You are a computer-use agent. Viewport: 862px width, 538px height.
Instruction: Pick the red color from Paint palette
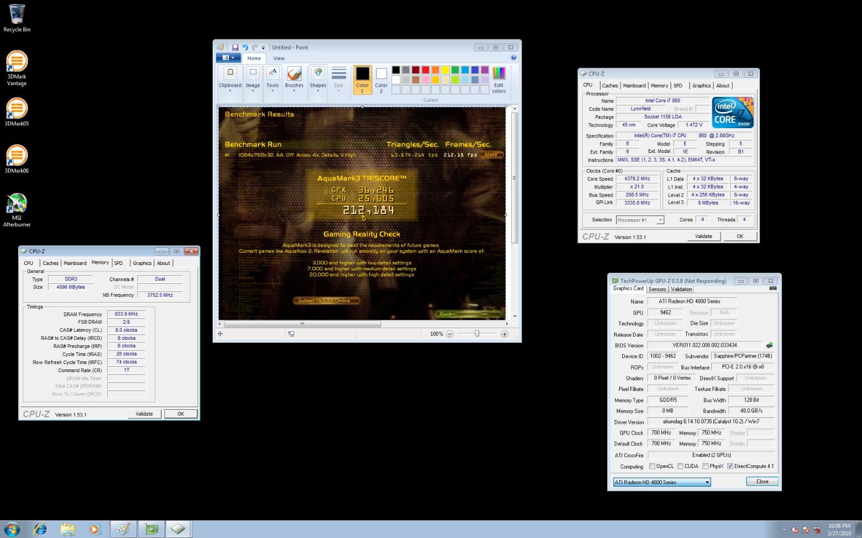click(x=426, y=70)
